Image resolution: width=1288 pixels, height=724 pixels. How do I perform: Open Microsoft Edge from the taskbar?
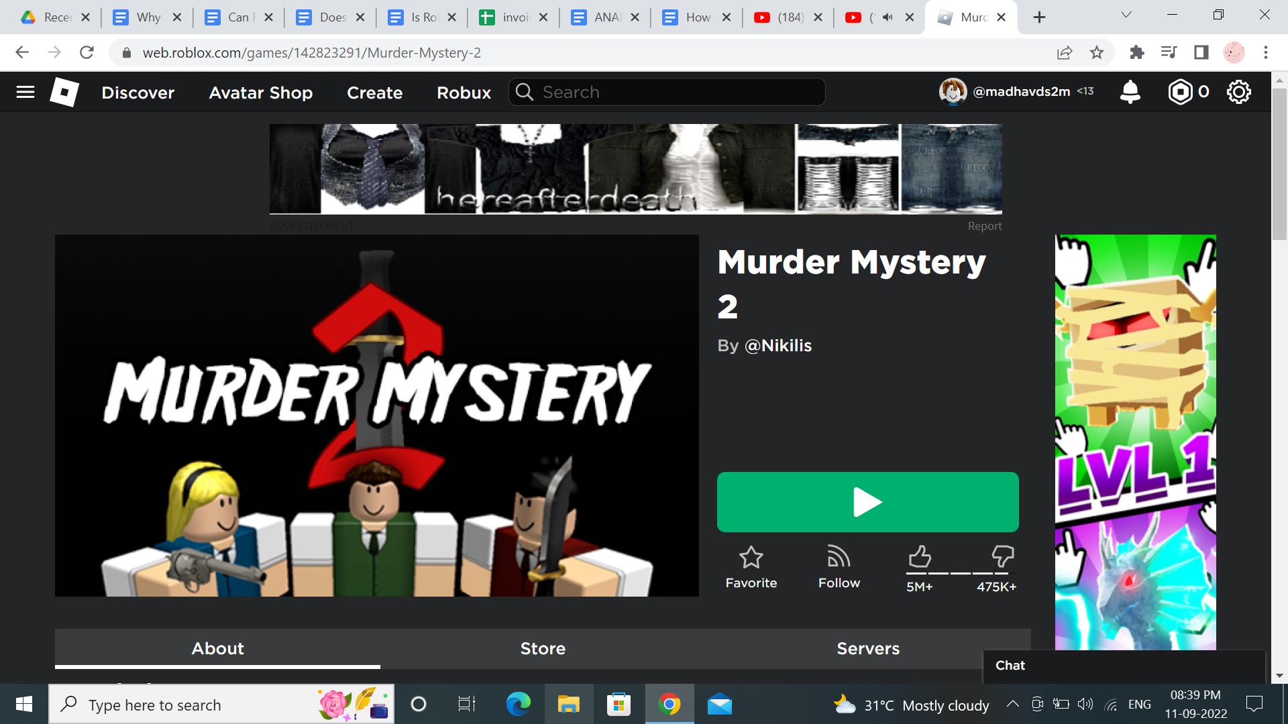(518, 704)
